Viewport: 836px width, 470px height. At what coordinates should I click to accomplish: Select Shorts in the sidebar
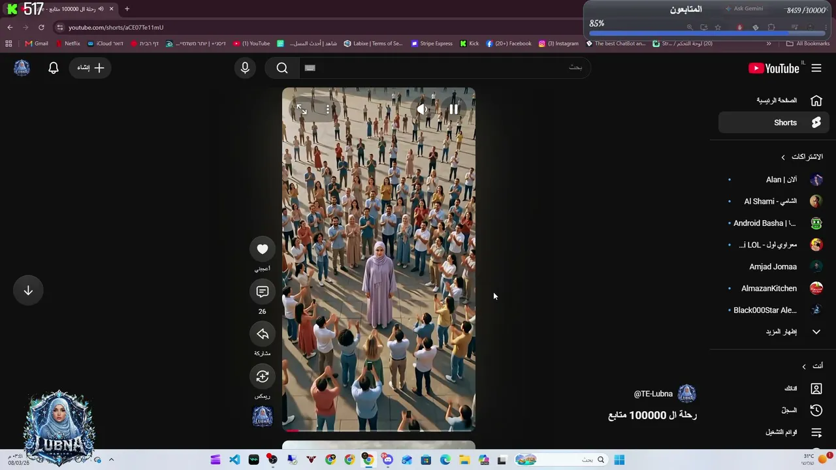point(774,123)
